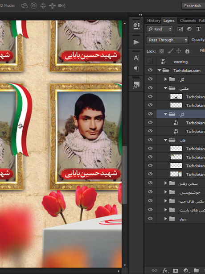This screenshot has width=205, height=274.
Task: Switch to the Layers tab
Action: pos(169,21)
